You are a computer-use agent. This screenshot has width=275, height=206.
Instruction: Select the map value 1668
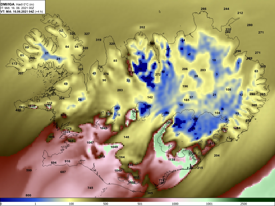click(169, 123)
